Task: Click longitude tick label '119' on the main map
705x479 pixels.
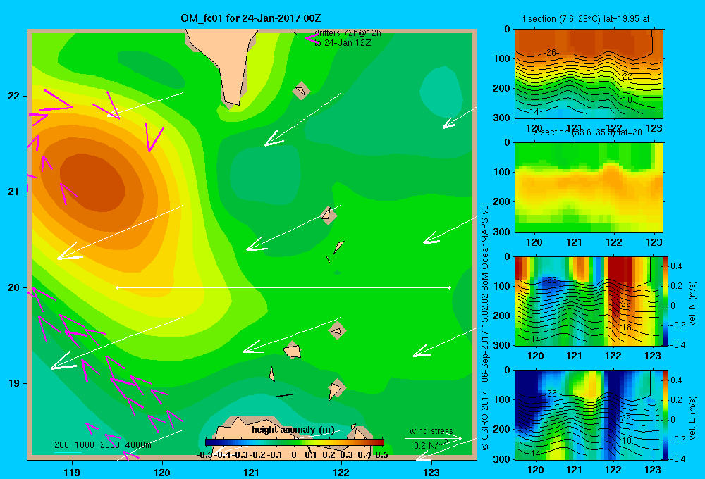Action: tap(72, 473)
